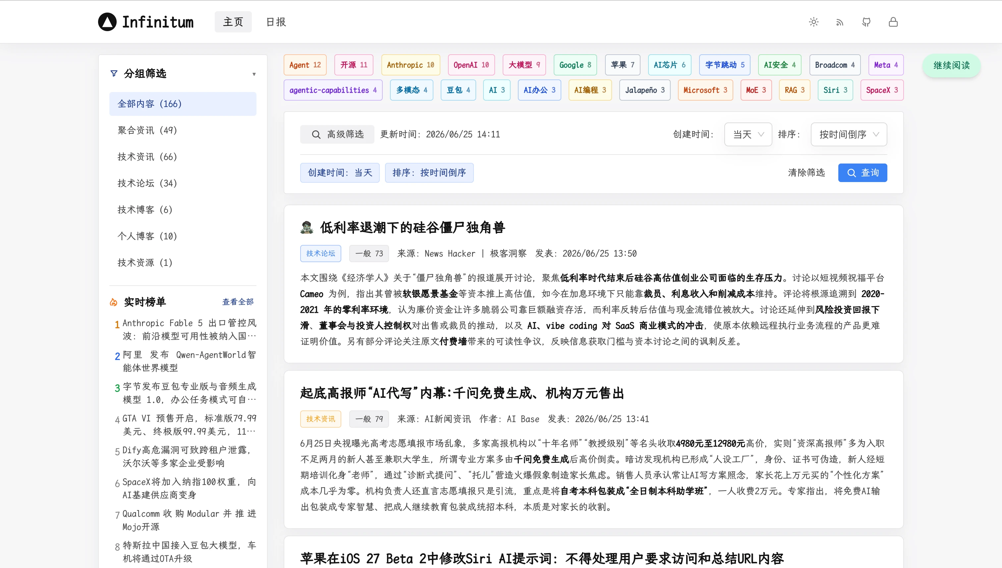The width and height of the screenshot is (1002, 568).
Task: Select 技术资源 (1) group
Action: (183, 263)
